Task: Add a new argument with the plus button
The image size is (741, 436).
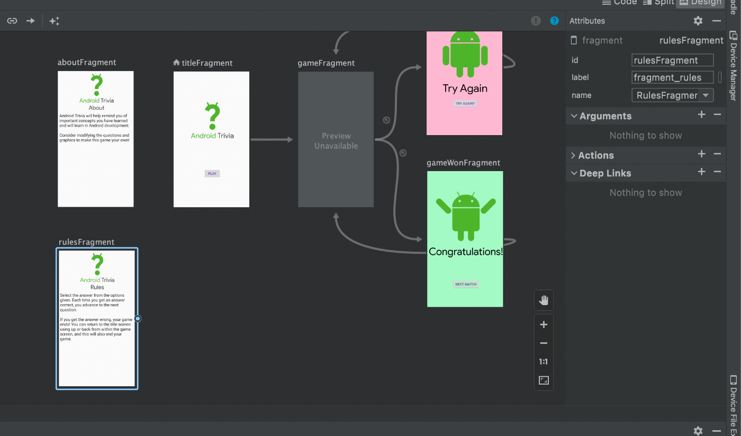Action: coord(701,114)
